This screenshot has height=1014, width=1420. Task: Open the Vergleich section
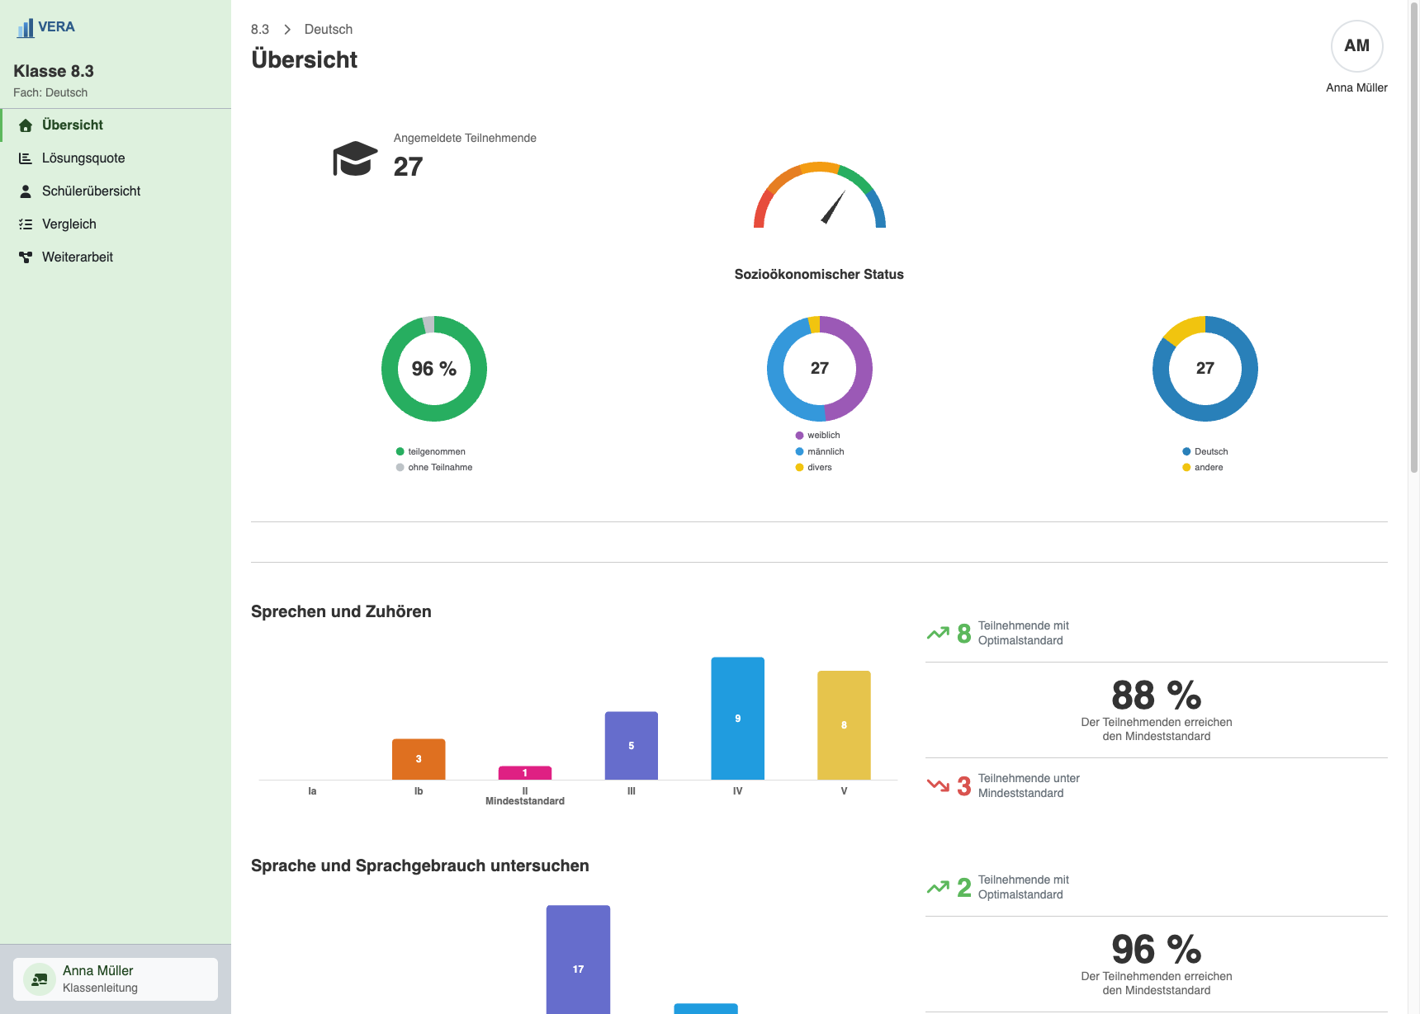[116, 224]
